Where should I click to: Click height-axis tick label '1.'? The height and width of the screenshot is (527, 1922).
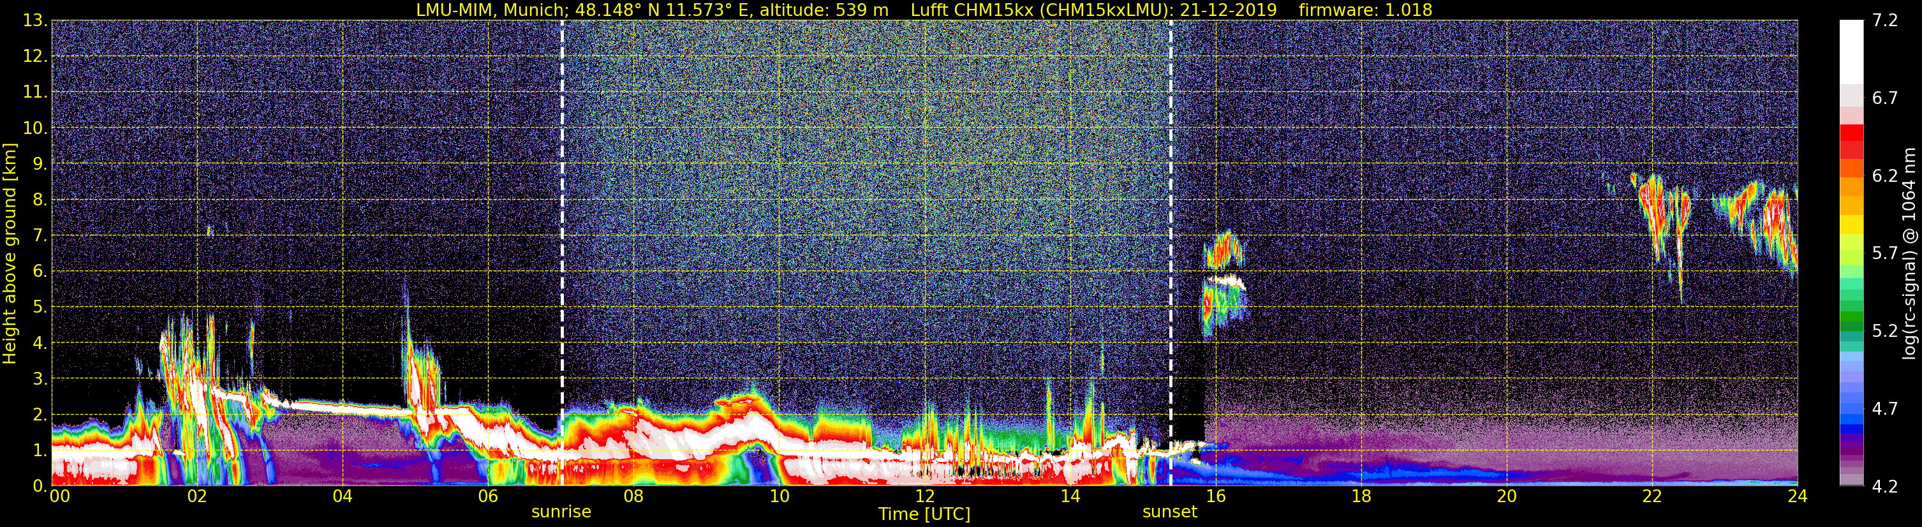pyautogui.click(x=40, y=451)
